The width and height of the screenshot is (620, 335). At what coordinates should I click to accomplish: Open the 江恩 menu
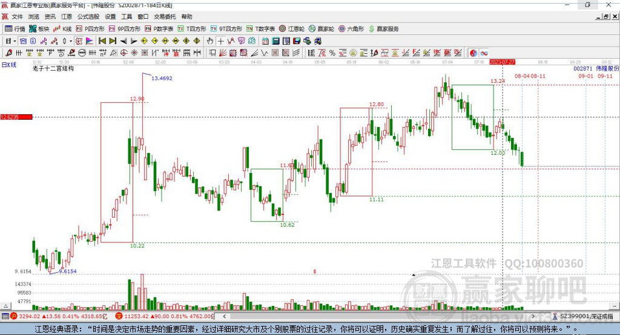pyautogui.click(x=67, y=16)
